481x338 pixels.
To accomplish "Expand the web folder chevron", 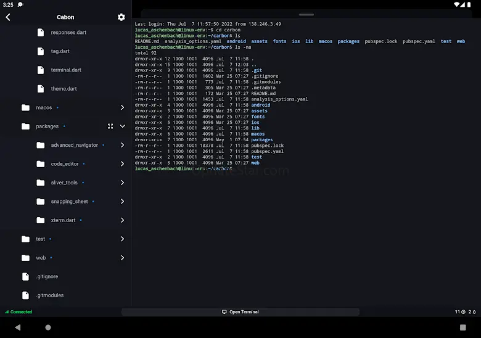I will [x=122, y=258].
